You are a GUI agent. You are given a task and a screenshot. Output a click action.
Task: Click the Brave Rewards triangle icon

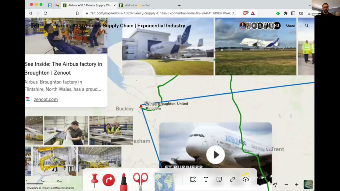[253, 13]
